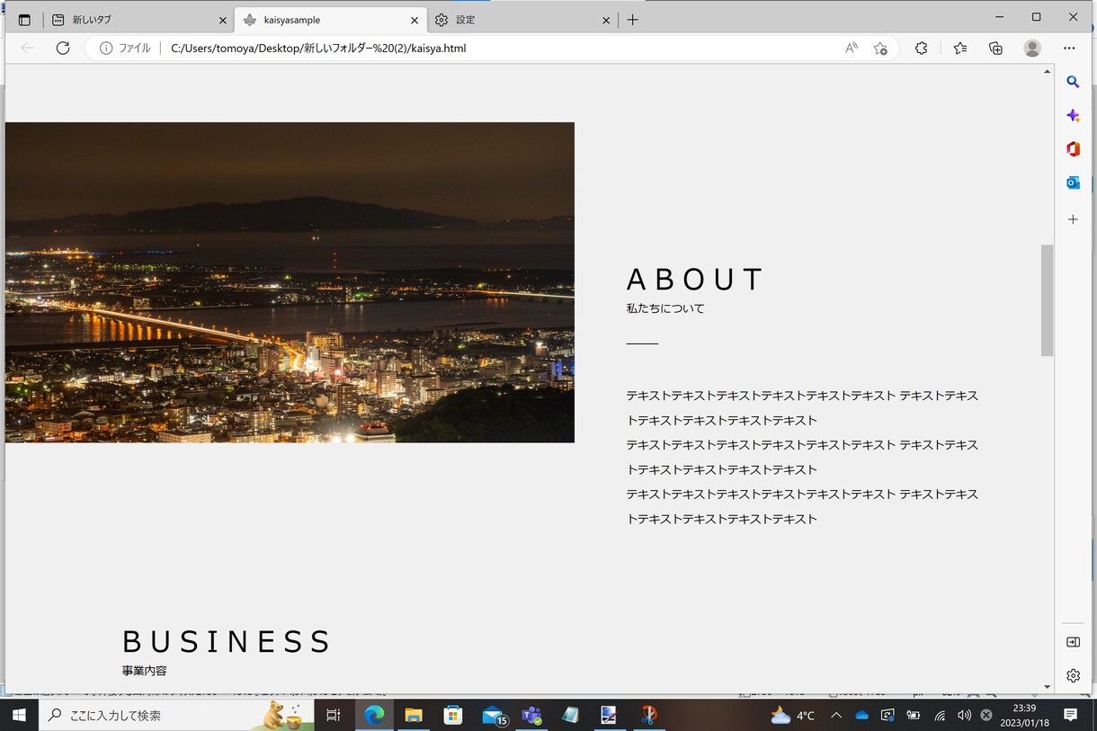Switch to the kaisyasample tab
Screen dimensions: 1097x731
pyautogui.click(x=330, y=20)
